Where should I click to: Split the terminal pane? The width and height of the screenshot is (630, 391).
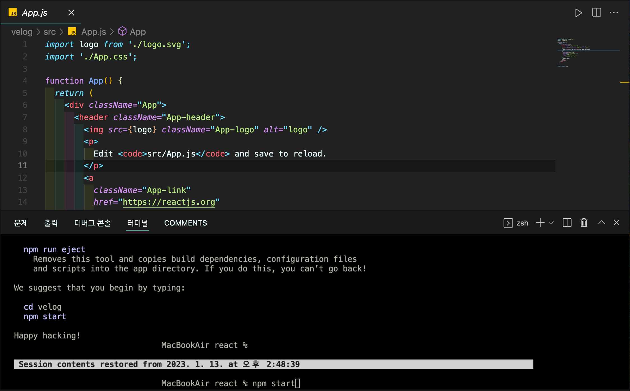pos(567,223)
